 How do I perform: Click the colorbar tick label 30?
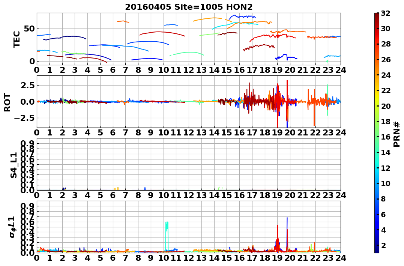(x=386, y=29)
